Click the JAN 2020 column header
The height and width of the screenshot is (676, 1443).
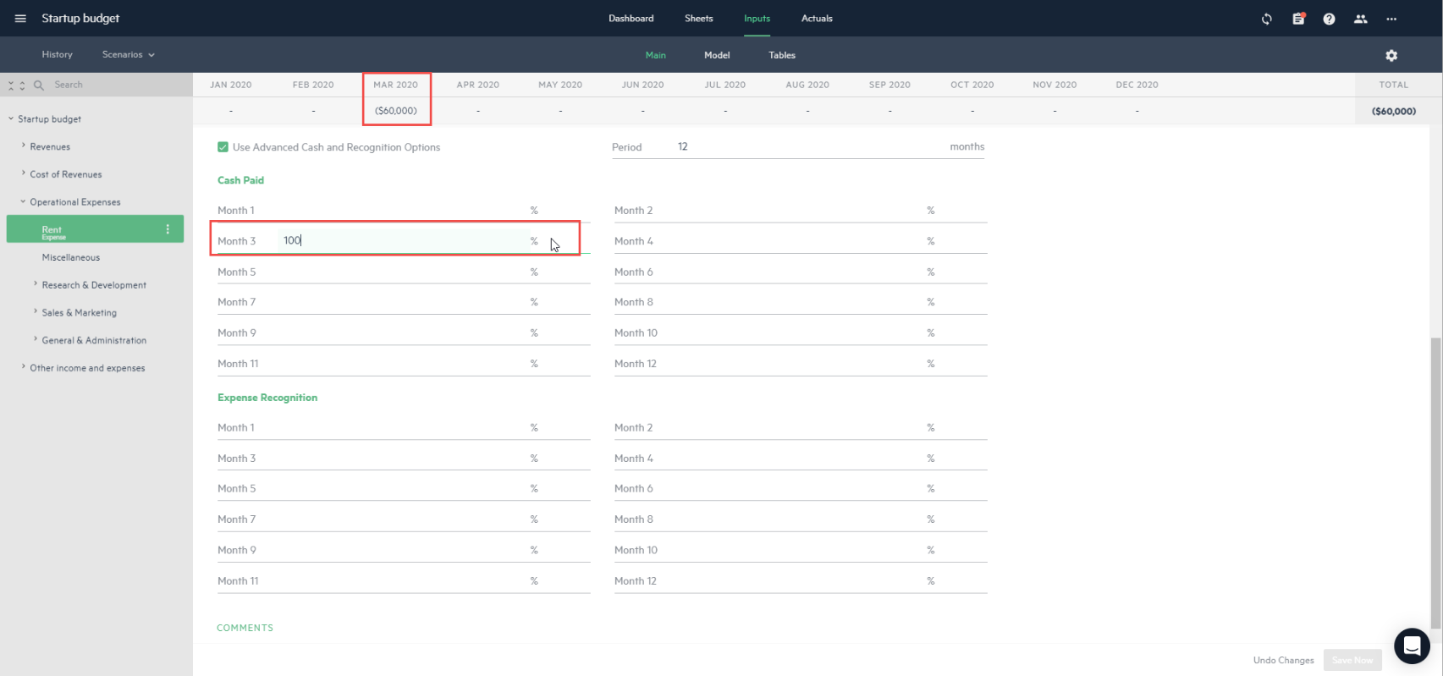click(231, 85)
